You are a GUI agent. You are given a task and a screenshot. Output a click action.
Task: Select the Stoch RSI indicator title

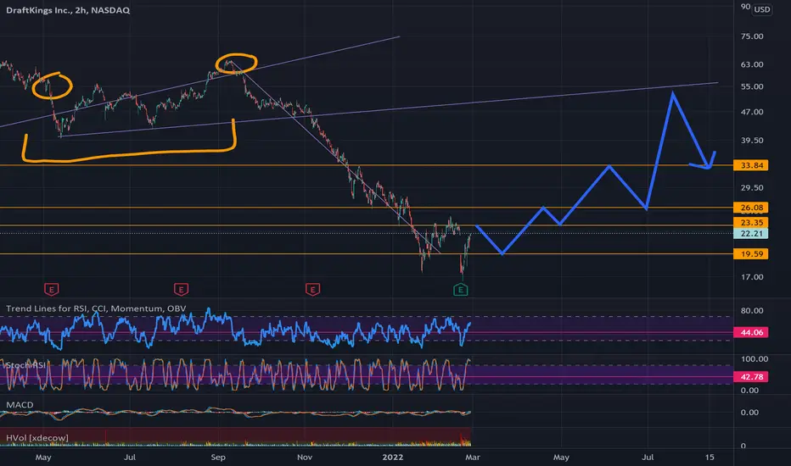click(x=25, y=365)
